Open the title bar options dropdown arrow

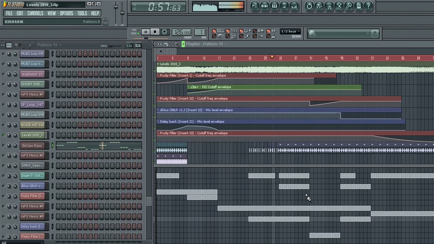point(89,4)
